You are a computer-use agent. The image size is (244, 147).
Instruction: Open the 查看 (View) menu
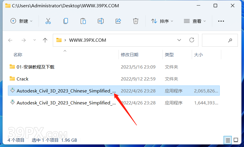click(x=195, y=21)
